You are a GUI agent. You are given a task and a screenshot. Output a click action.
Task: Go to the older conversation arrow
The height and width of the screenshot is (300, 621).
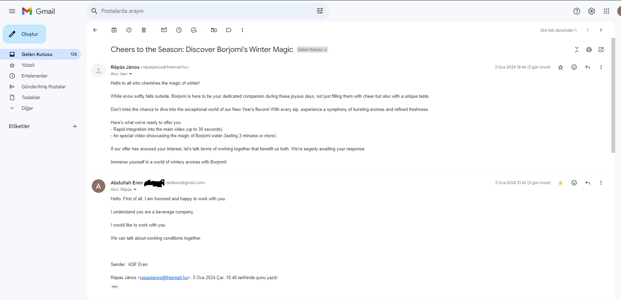[601, 30]
